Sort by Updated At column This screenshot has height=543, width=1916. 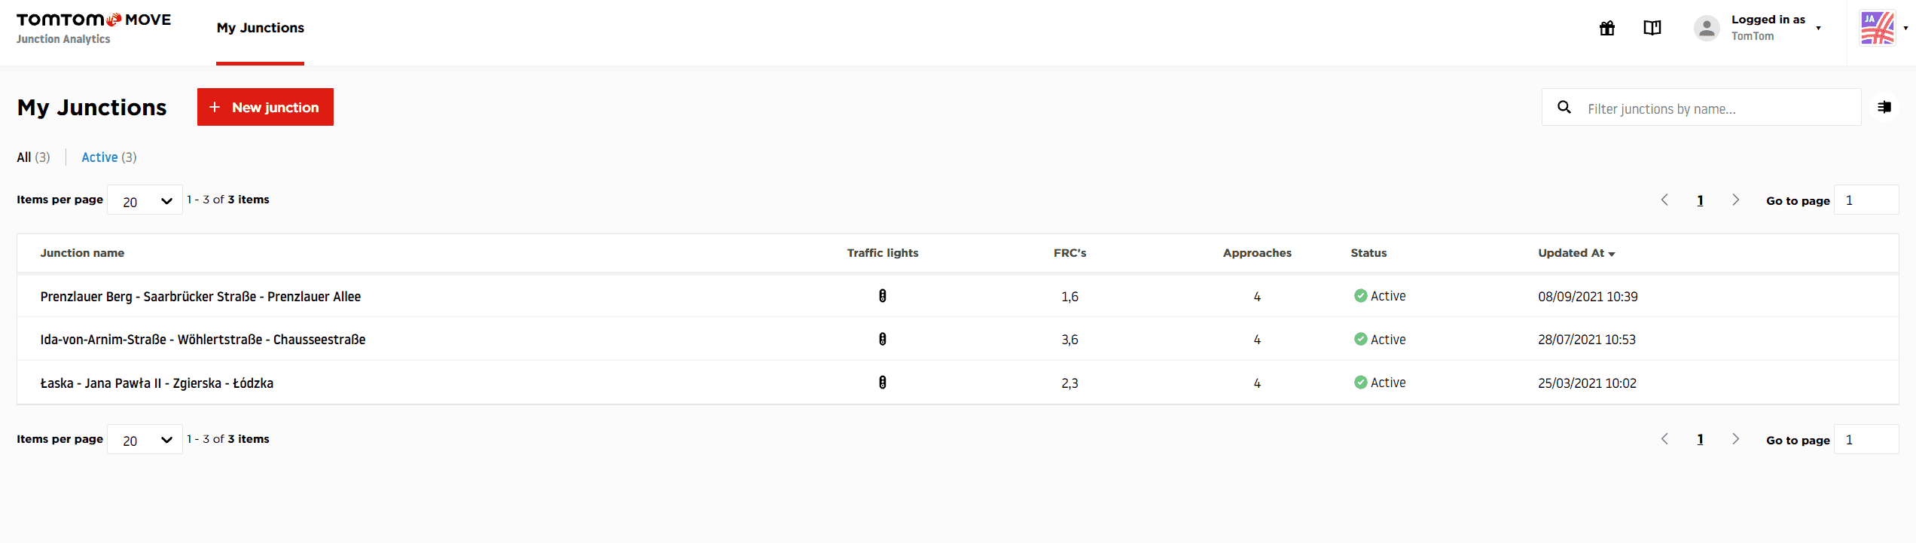pyautogui.click(x=1576, y=253)
